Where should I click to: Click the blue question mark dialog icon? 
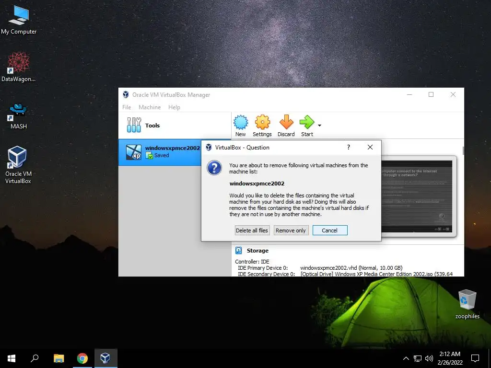(x=214, y=168)
